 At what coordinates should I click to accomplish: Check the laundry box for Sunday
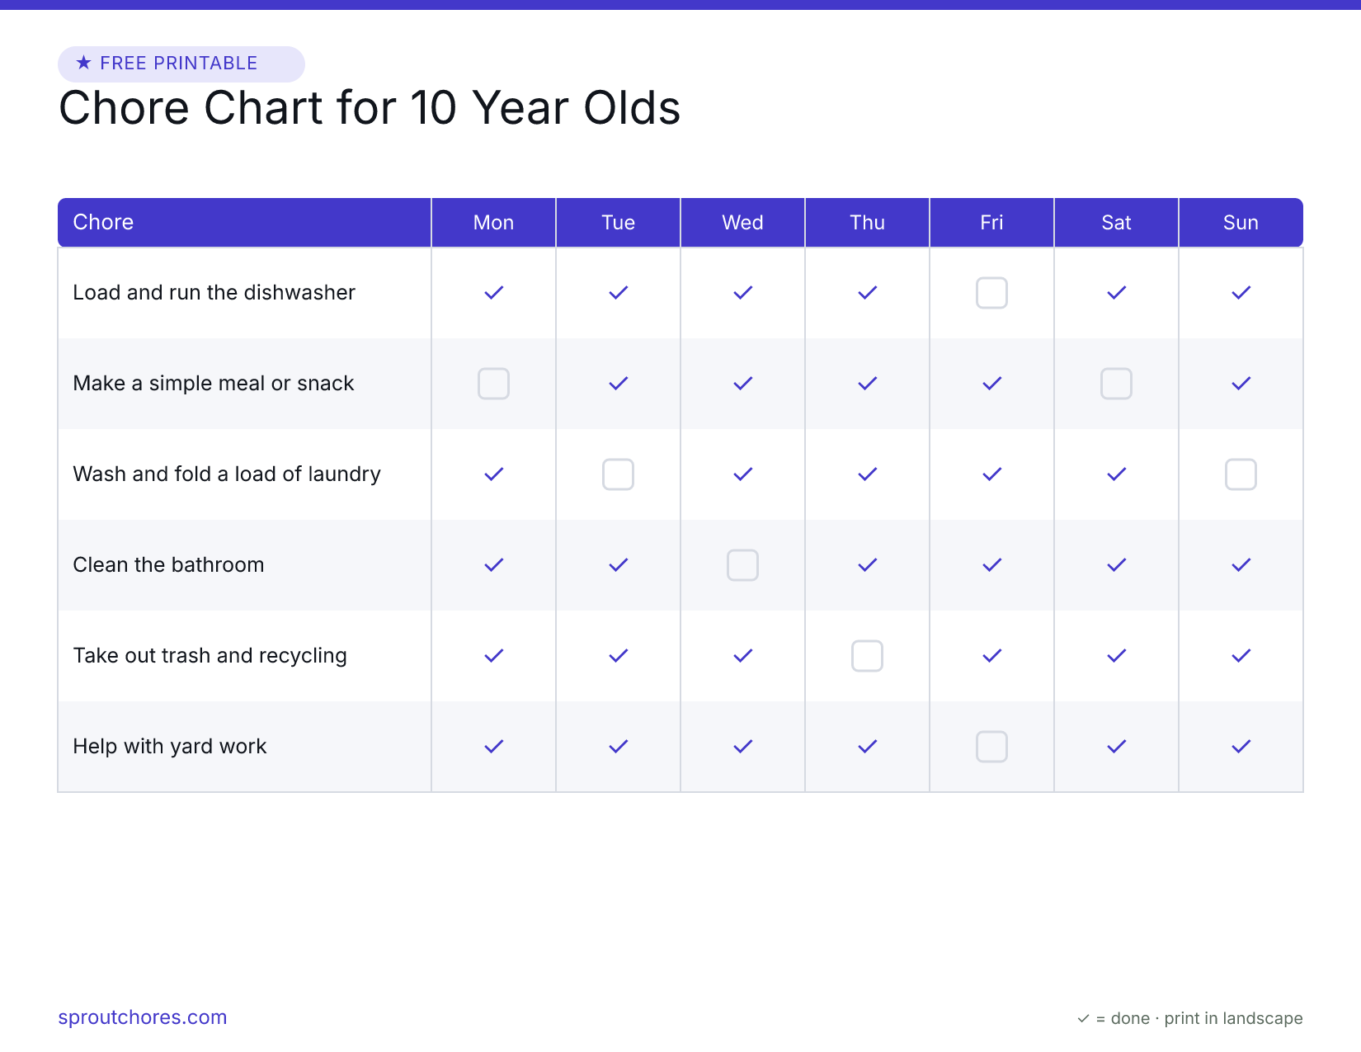click(x=1241, y=474)
